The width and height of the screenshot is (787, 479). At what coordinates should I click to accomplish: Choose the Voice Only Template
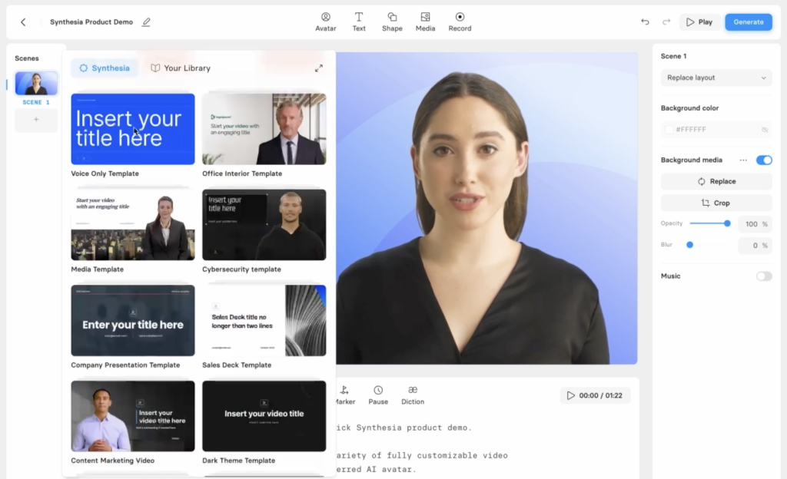click(x=132, y=129)
